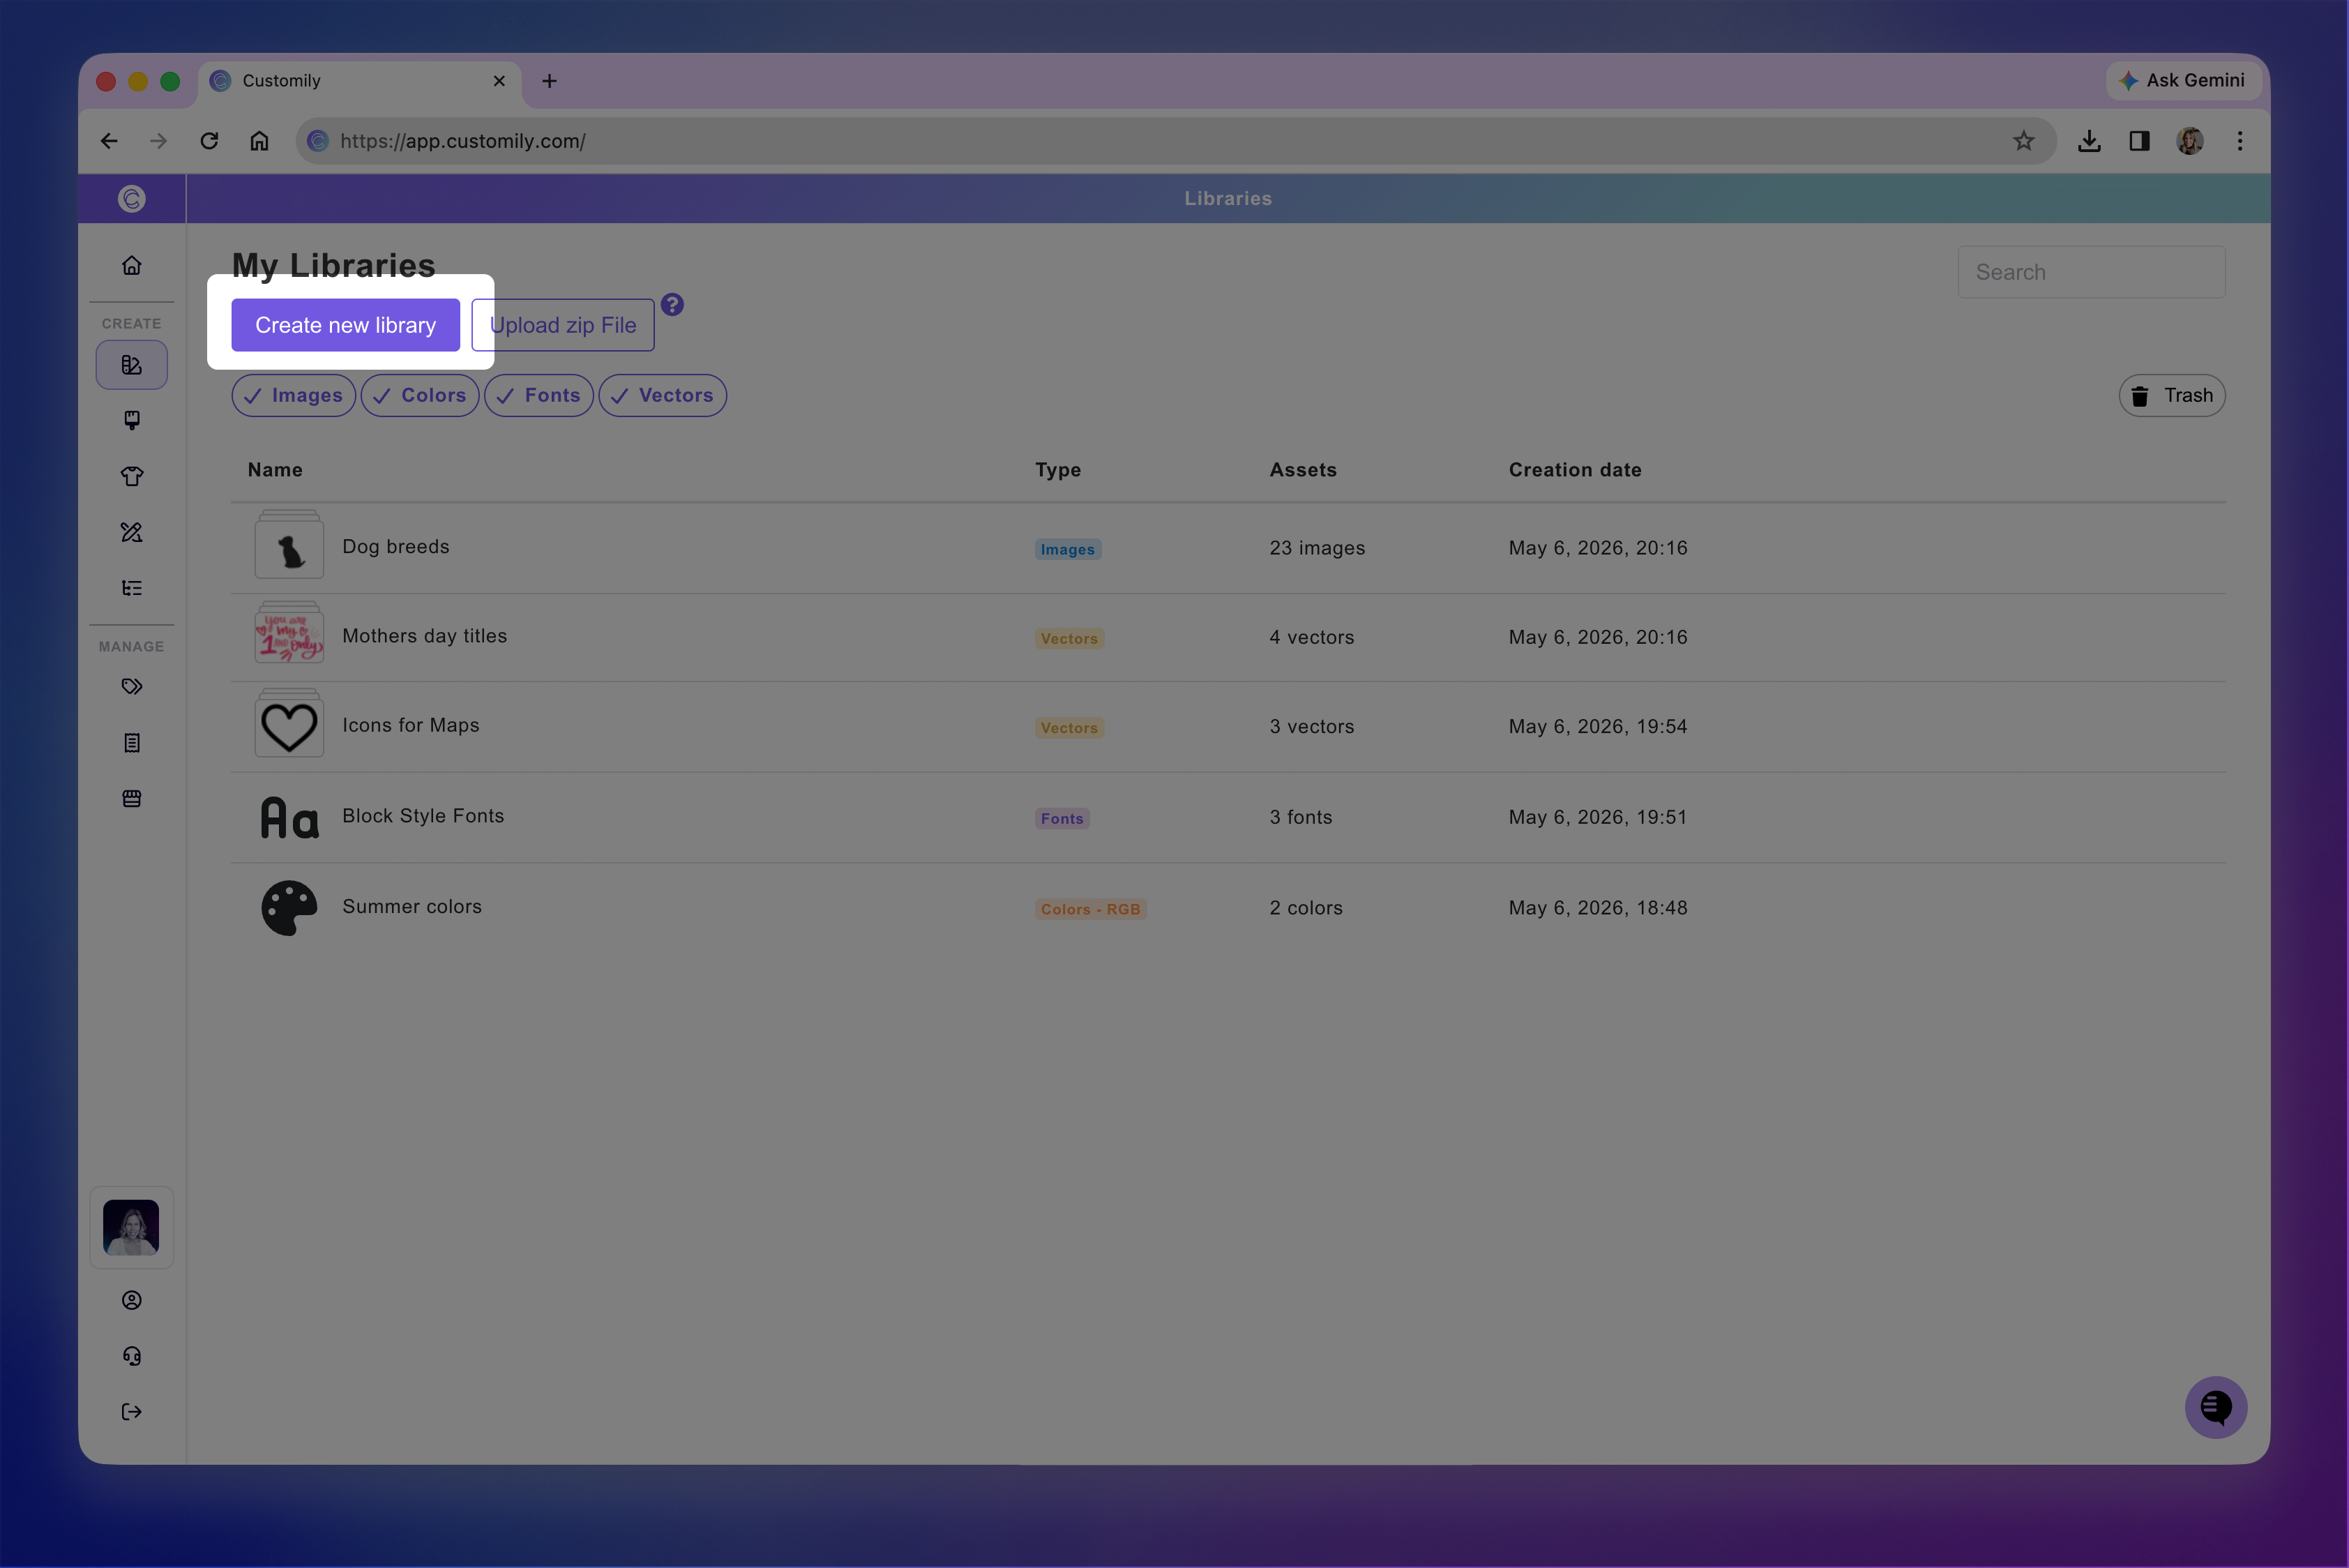Click the logout icon in the sidebar
The image size is (2349, 1568).
(131, 1412)
